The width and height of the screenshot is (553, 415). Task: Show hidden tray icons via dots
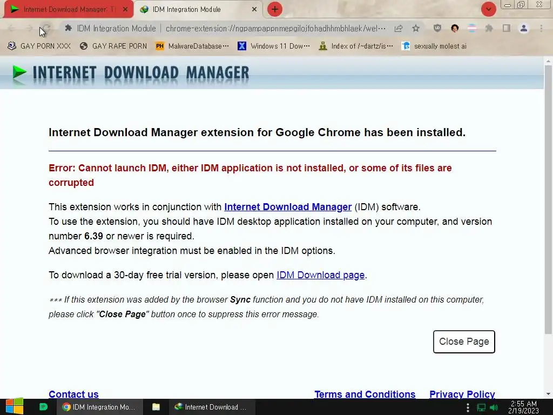(468, 407)
